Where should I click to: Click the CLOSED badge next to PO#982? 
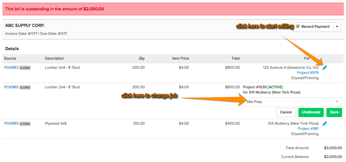(25, 68)
